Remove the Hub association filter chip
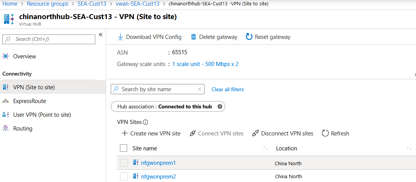Image resolution: width=416 pixels, height=182 pixels. pyautogui.click(x=220, y=106)
